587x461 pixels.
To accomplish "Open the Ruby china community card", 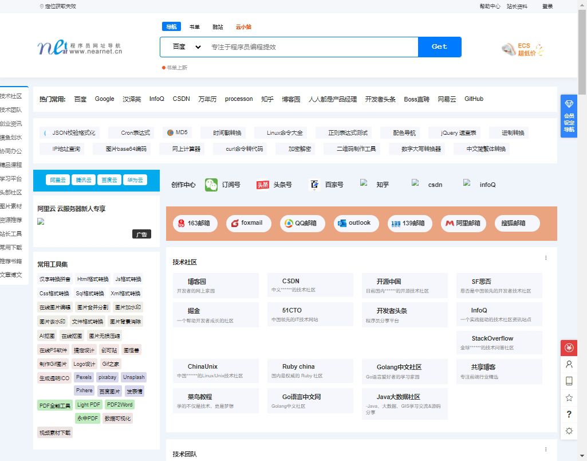I will [310, 371].
